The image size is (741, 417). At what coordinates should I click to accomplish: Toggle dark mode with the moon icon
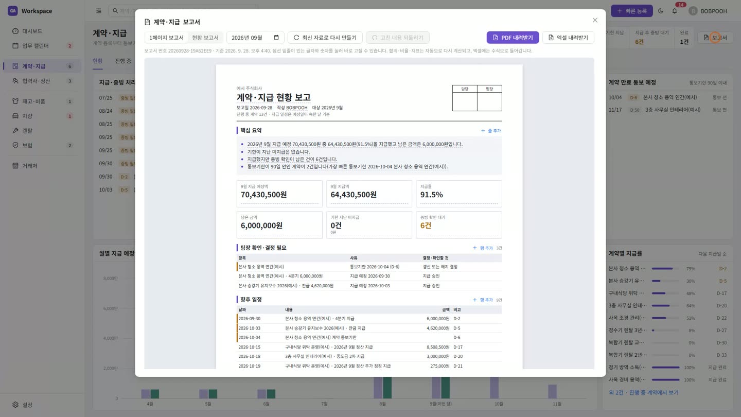(x=661, y=11)
